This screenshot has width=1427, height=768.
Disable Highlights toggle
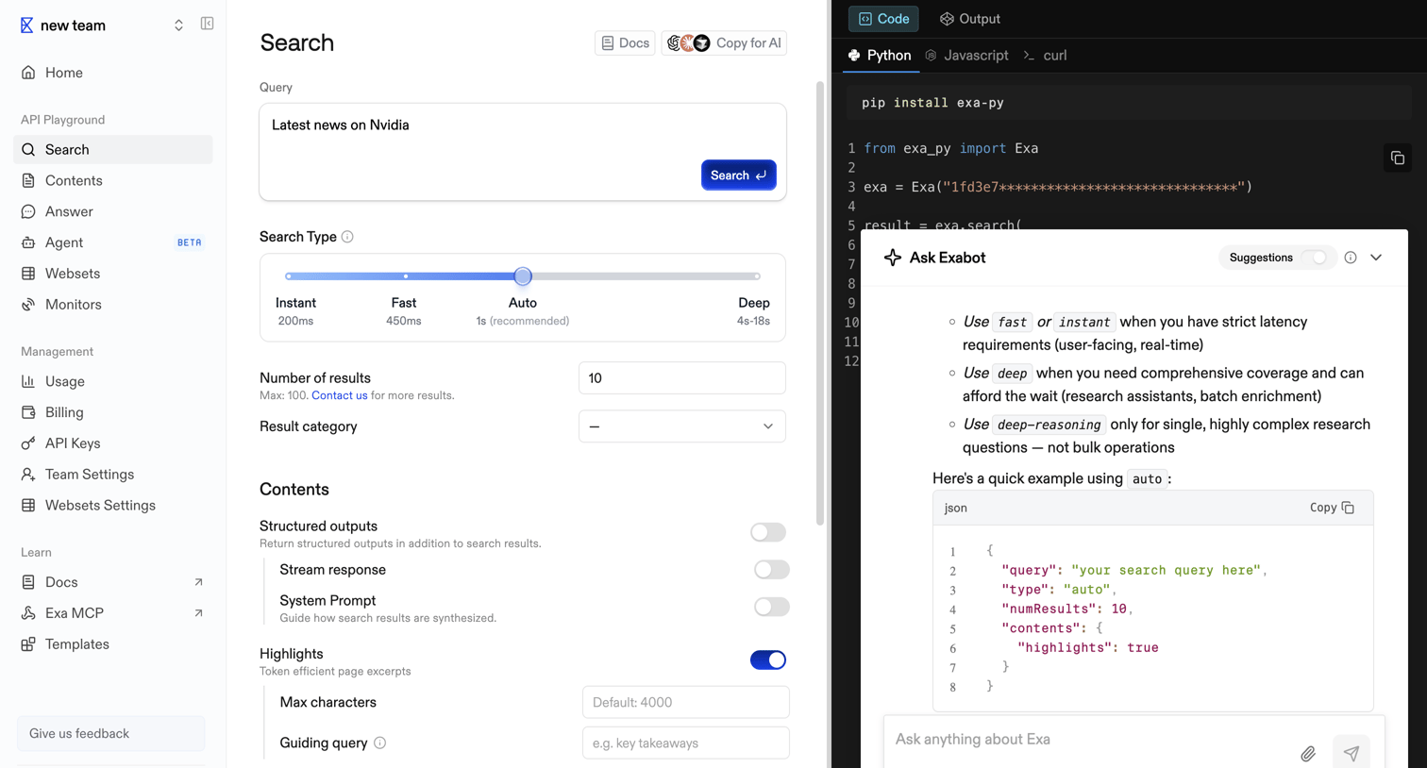768,660
